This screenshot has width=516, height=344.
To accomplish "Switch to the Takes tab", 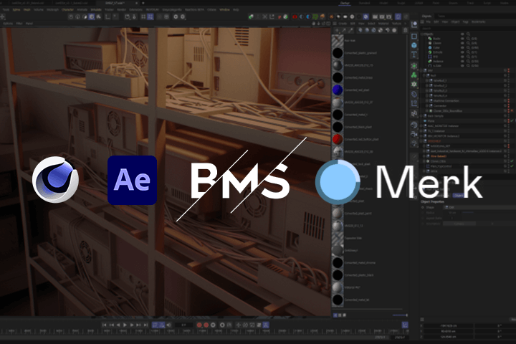I will [x=441, y=16].
